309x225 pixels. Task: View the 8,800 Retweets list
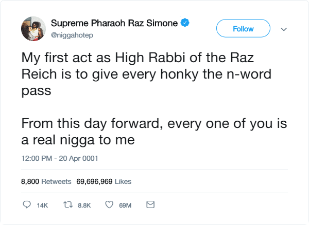click(x=46, y=181)
